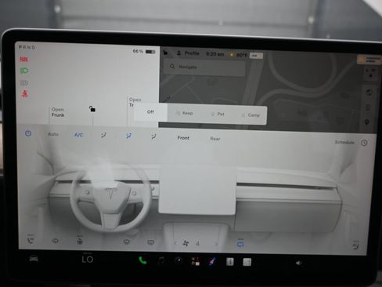
Task: Open the climate Schedule
Action: point(344,142)
